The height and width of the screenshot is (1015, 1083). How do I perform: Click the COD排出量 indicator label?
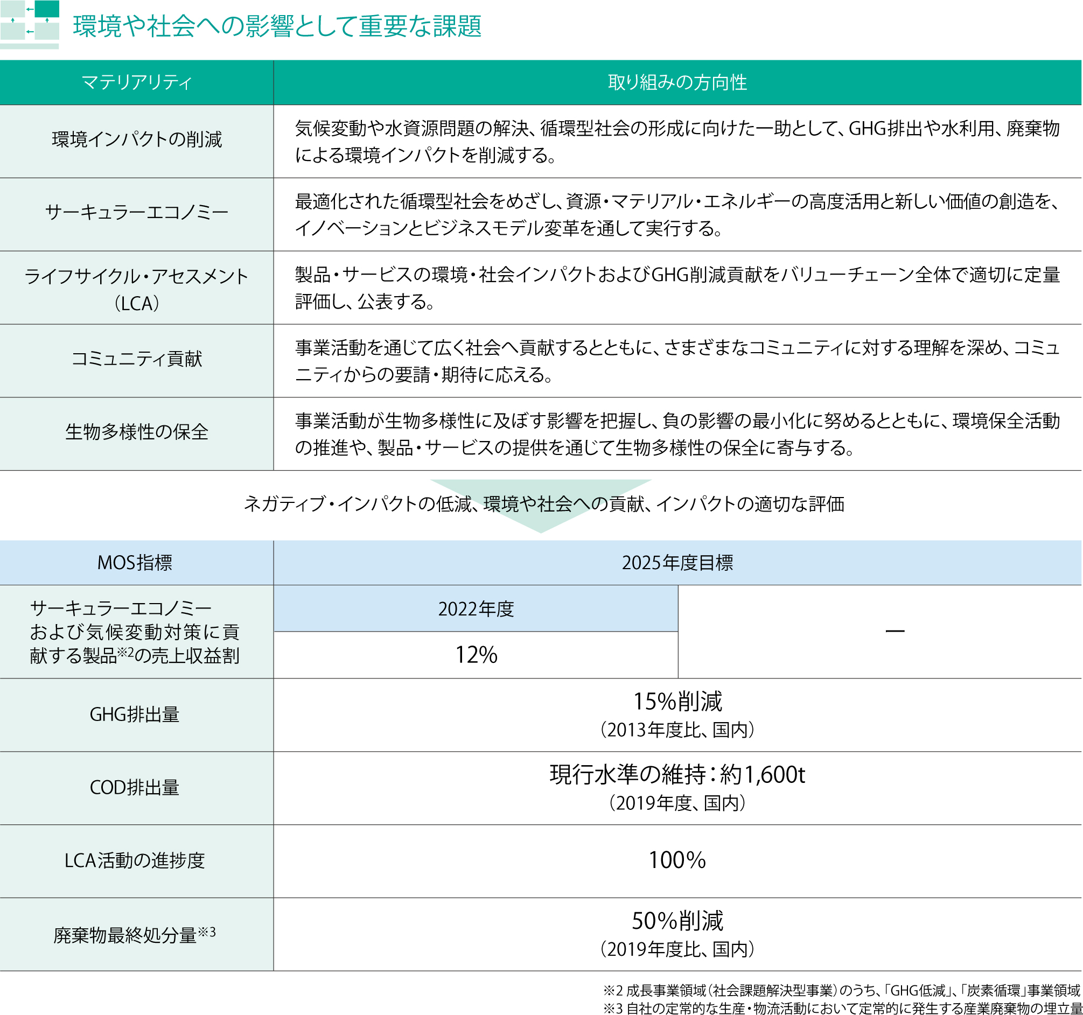pyautogui.click(x=135, y=788)
